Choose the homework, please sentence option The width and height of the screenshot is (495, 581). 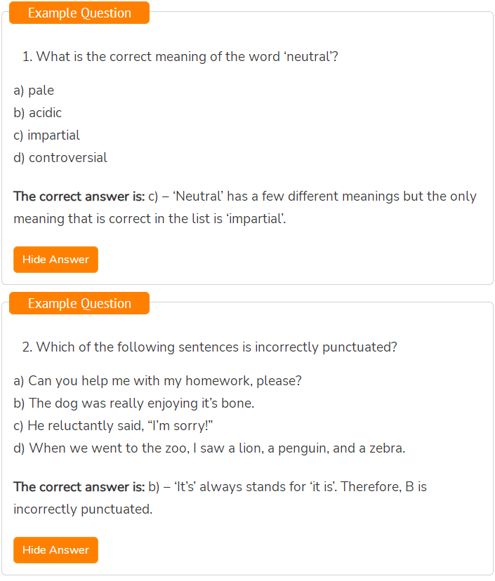tap(157, 381)
